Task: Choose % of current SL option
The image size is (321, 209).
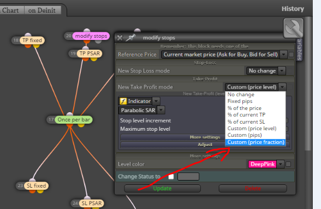Action: [255, 122]
